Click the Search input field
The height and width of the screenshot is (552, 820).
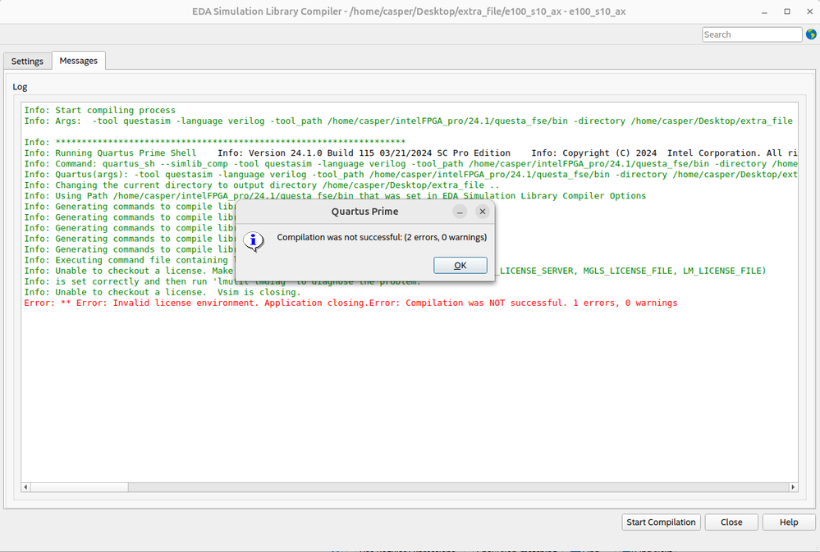point(752,34)
